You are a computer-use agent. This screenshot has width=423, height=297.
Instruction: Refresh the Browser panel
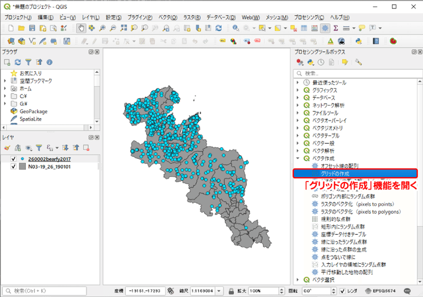coord(18,62)
